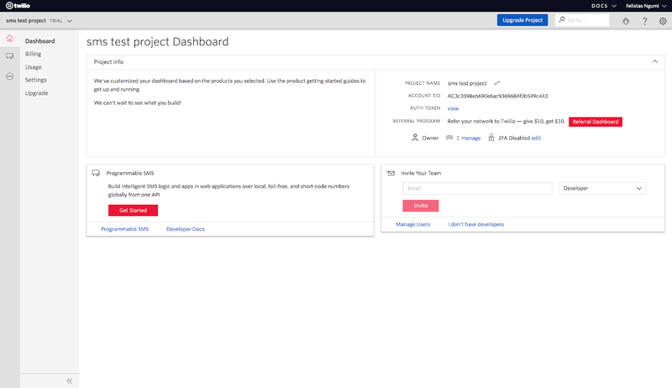The height and width of the screenshot is (388, 672).
Task: Open the Programmable SMS link
Action: pos(124,229)
